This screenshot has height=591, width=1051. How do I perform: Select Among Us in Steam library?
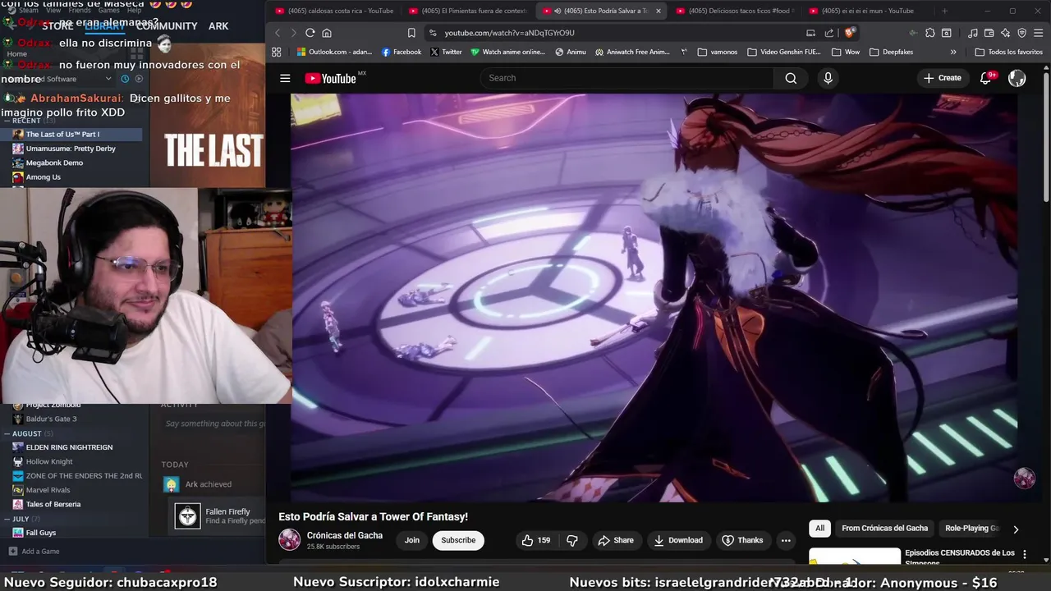[43, 176]
